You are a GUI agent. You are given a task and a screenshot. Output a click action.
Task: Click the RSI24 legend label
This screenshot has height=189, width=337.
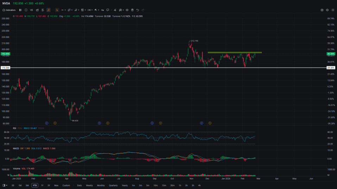[x=41, y=128]
